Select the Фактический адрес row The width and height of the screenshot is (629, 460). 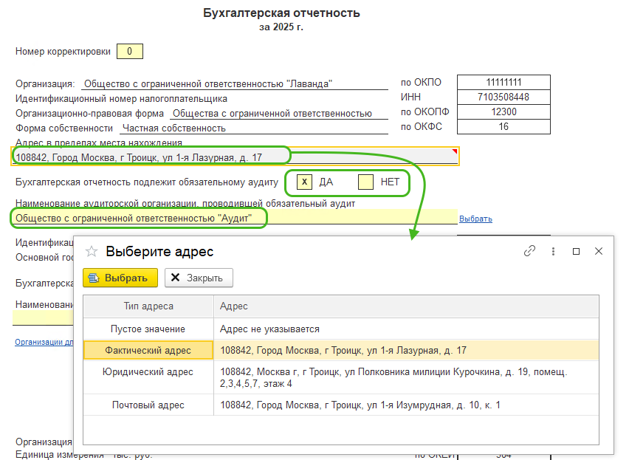click(148, 351)
